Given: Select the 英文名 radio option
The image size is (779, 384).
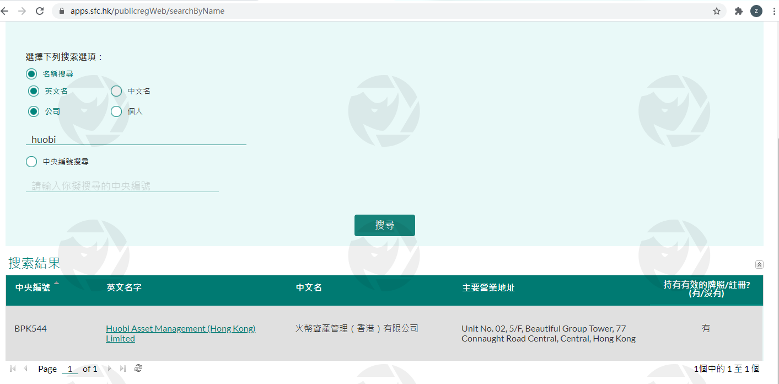Looking at the screenshot, I should (x=34, y=91).
